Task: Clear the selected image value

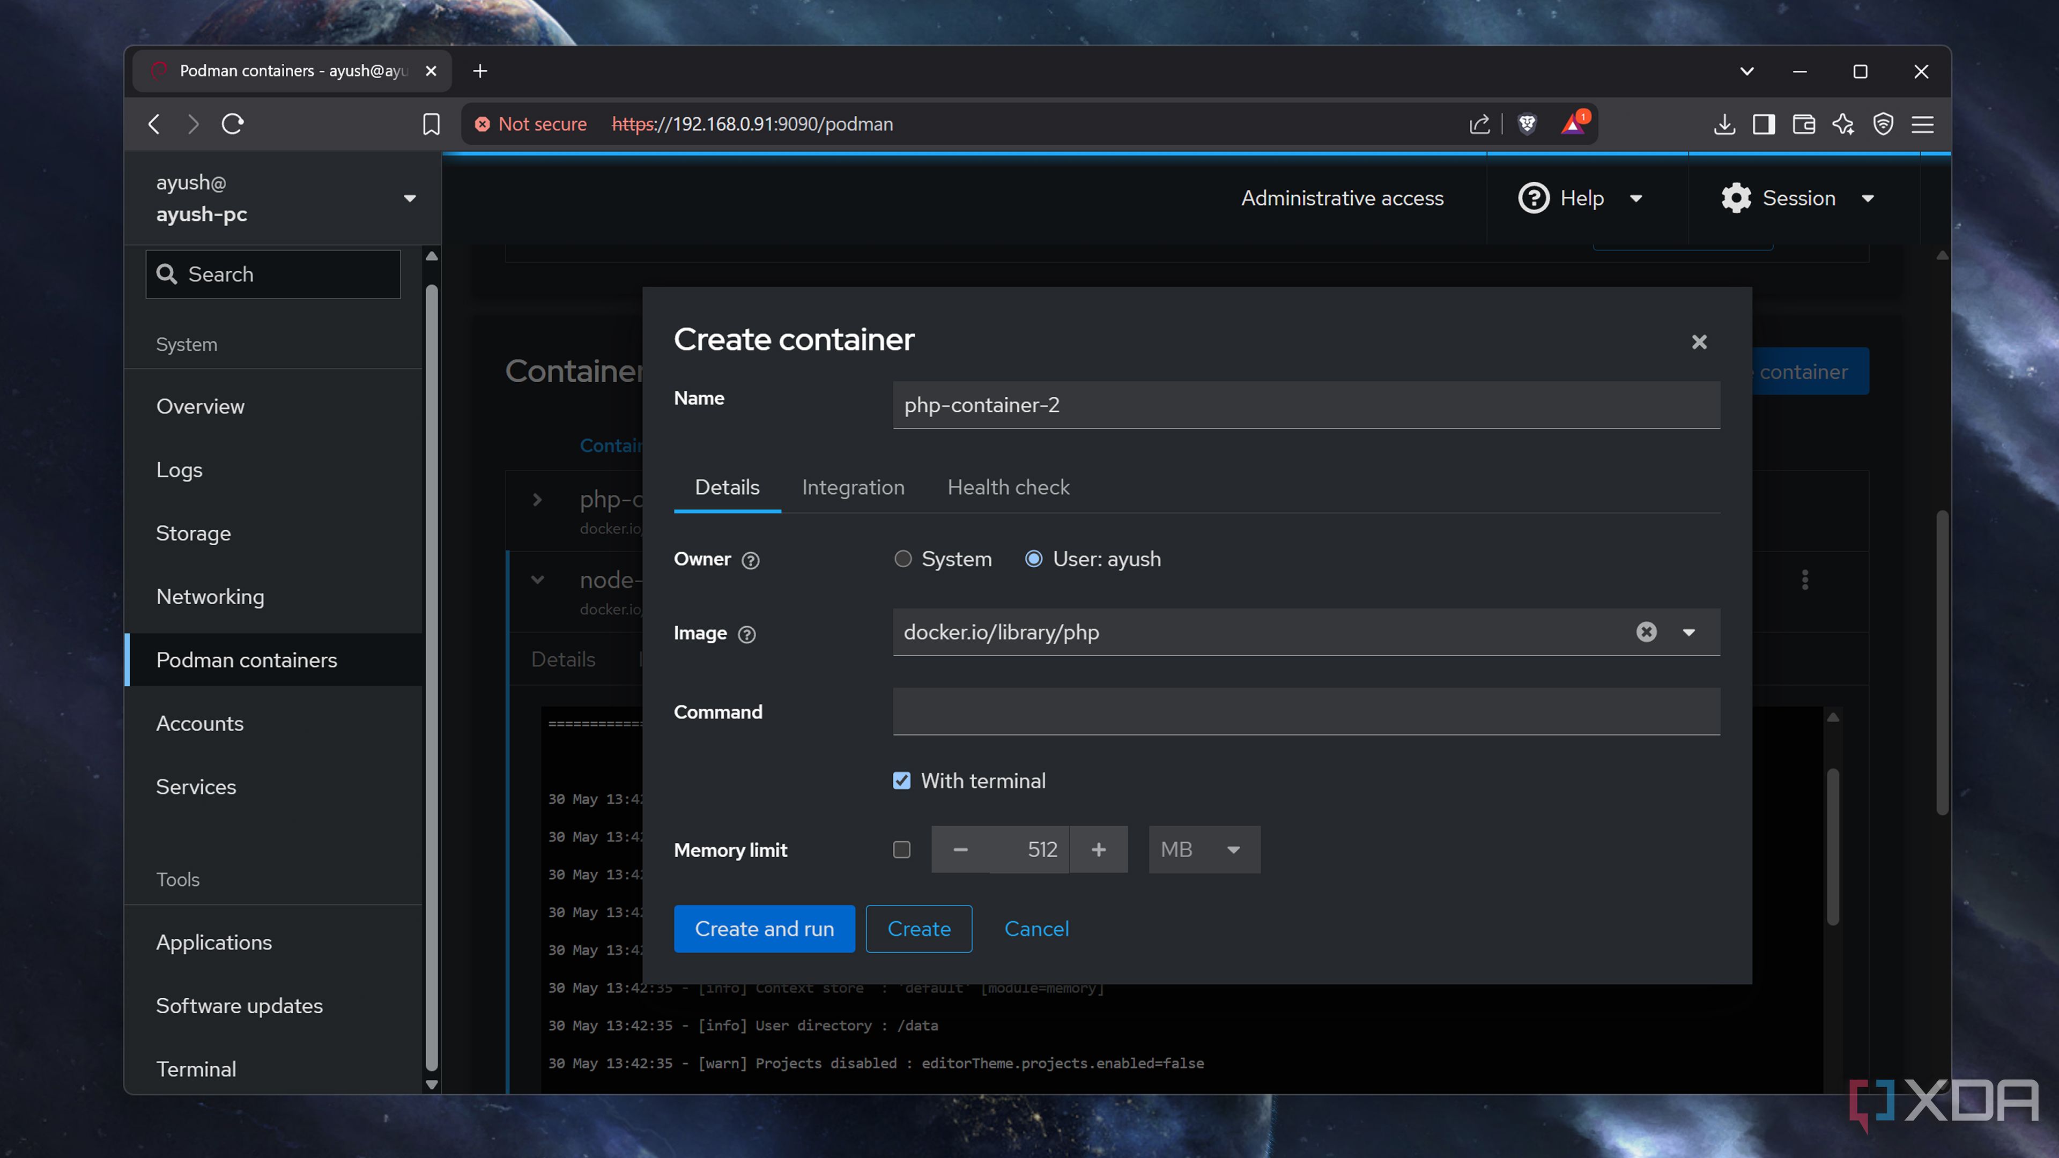Action: (x=1647, y=632)
